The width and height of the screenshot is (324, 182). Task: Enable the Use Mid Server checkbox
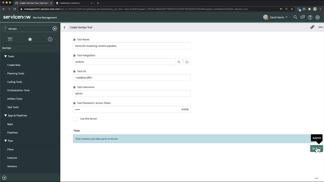pos(75,119)
